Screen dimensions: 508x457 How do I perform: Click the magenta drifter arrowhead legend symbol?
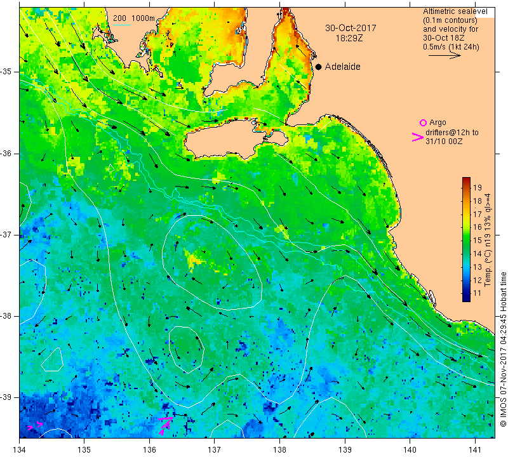pyautogui.click(x=418, y=137)
